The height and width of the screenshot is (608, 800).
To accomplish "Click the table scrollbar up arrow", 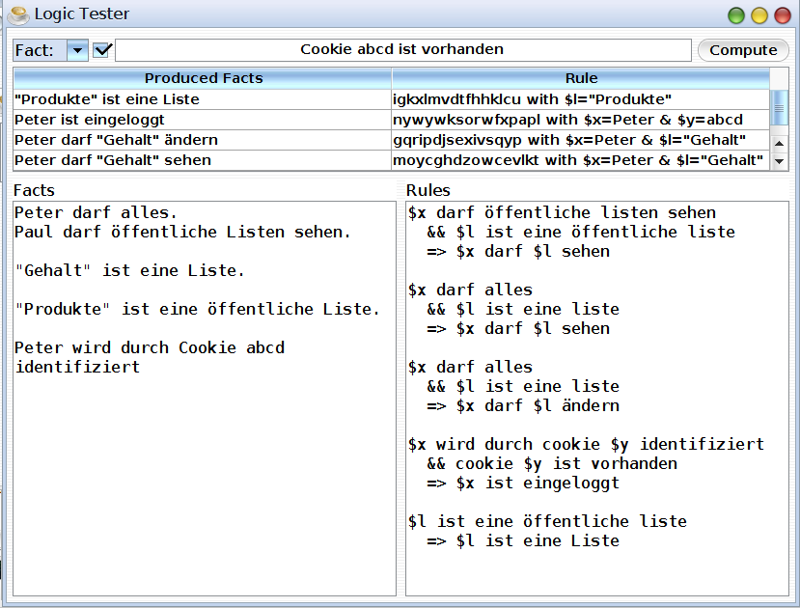I will click(780, 142).
